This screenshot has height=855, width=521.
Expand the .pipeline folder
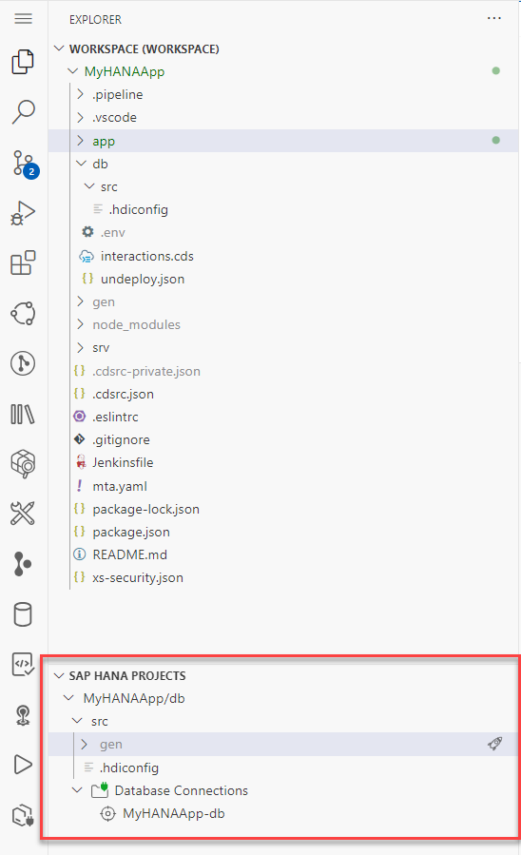click(81, 94)
